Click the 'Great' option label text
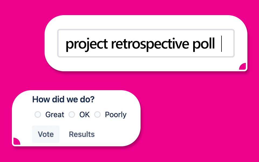The image size is (259, 162). tap(55, 115)
